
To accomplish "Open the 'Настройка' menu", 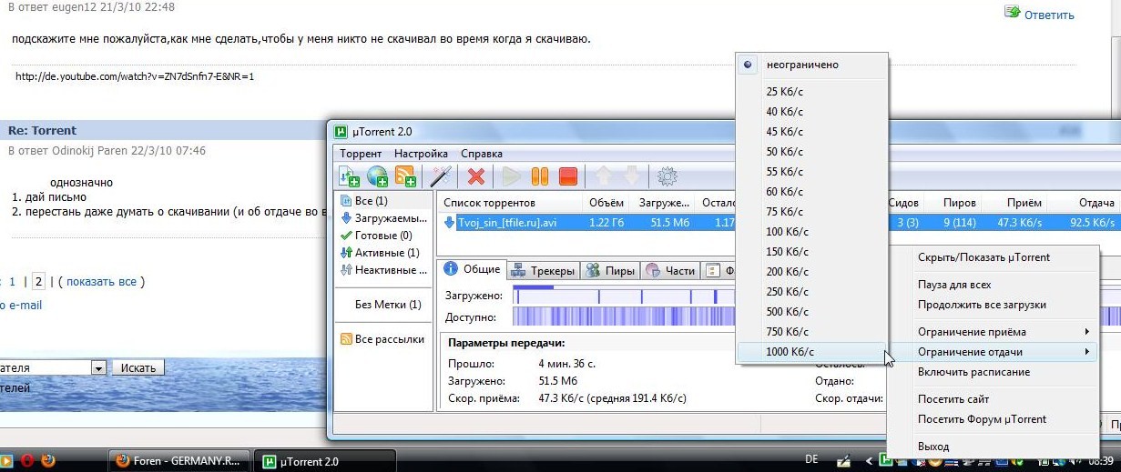I will point(421,154).
